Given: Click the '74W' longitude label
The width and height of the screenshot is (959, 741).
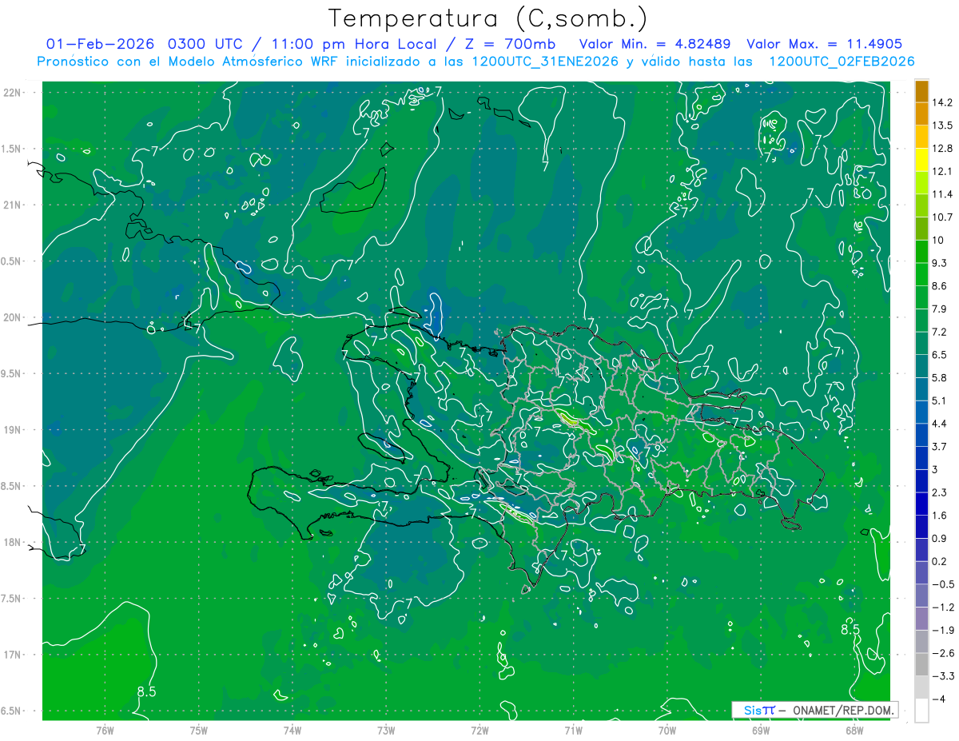Looking at the screenshot, I should pos(292,731).
